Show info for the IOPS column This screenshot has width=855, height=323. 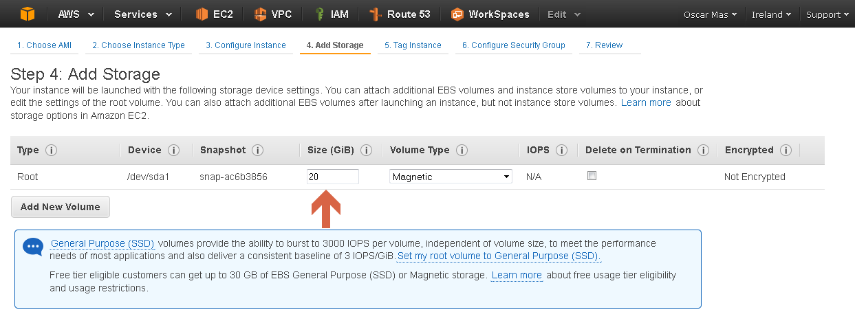561,151
